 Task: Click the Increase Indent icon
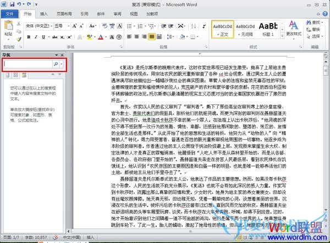click(170, 26)
